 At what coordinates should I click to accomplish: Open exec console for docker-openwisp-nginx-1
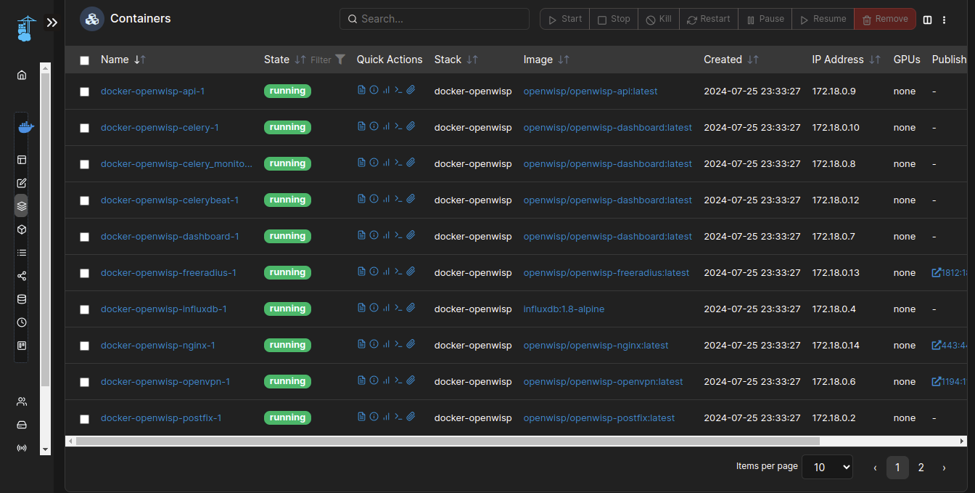click(x=398, y=344)
